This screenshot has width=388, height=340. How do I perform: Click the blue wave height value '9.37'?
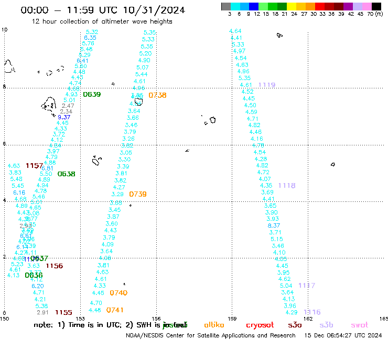tap(64, 117)
